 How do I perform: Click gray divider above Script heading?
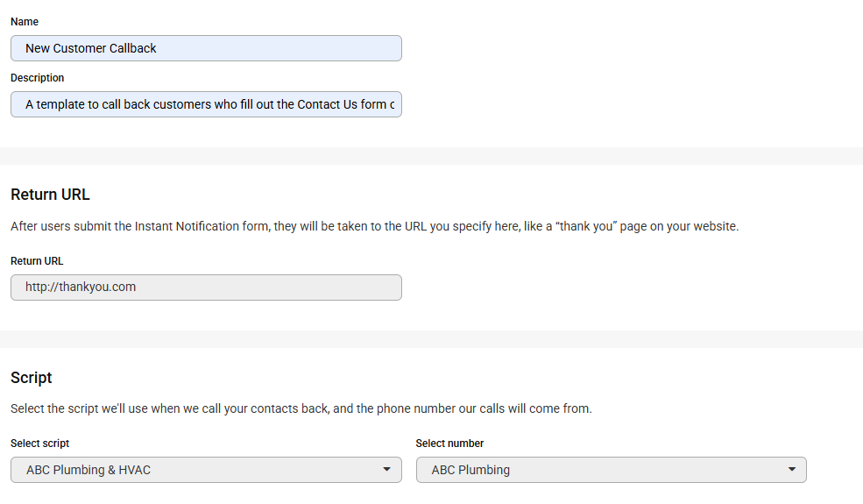(x=431, y=339)
